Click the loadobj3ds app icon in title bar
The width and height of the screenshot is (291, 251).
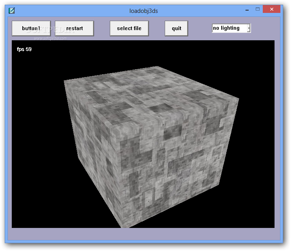point(12,11)
